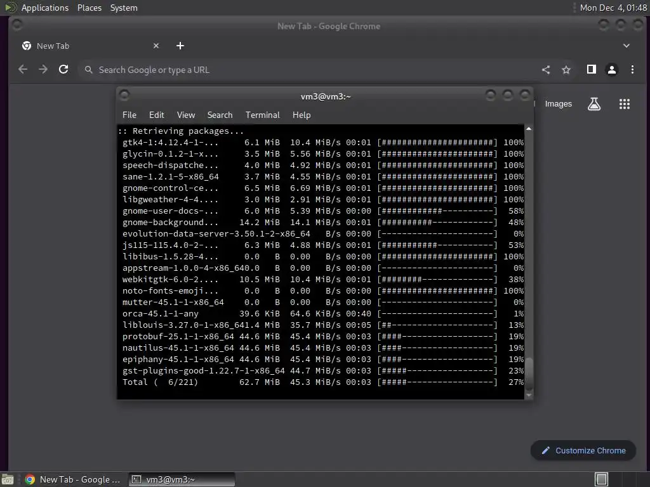Viewport: 650px width, 487px height.
Task: Click the sane-1.2.1-5-x86_64 line
Action: (323, 177)
